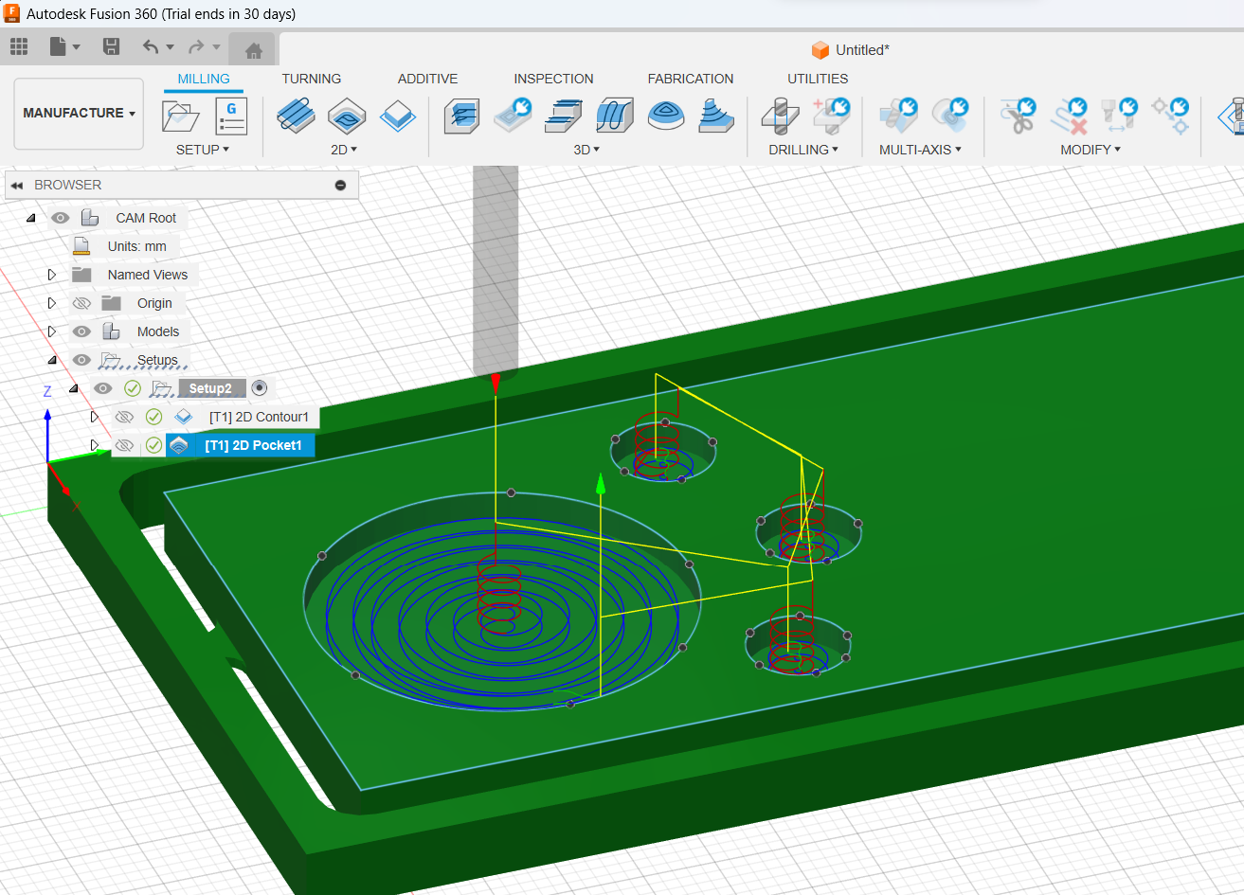Click the Redo arrow icon
Image resolution: width=1244 pixels, height=895 pixels.
point(196,46)
